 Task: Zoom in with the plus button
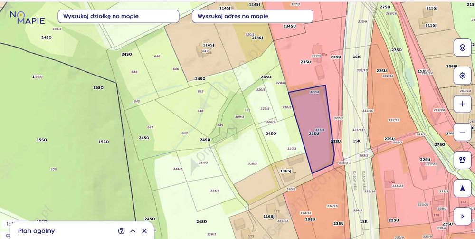pyautogui.click(x=462, y=104)
